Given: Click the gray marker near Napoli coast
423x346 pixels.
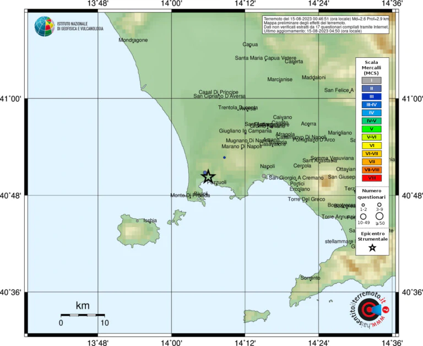Looking at the screenshot, I should pyautogui.click(x=264, y=176).
